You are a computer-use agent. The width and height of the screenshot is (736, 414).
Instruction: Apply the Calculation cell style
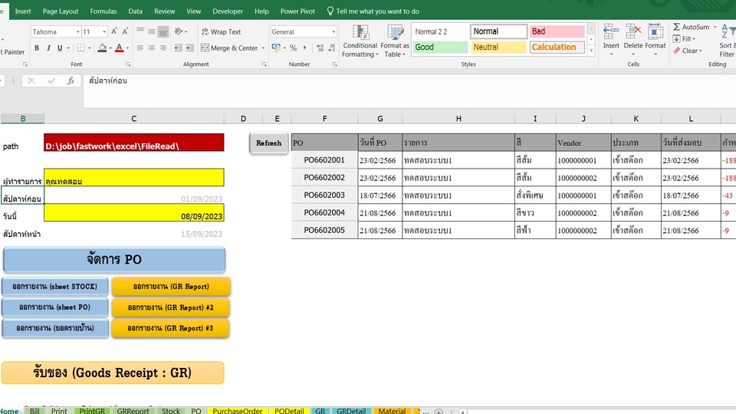[557, 47]
